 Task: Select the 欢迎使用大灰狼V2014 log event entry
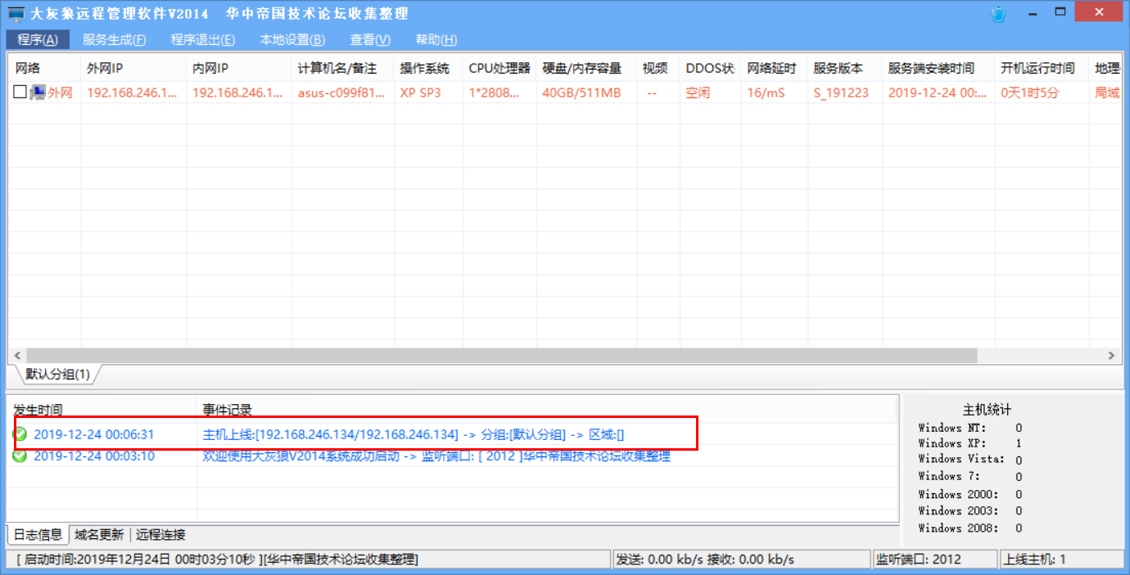click(436, 456)
